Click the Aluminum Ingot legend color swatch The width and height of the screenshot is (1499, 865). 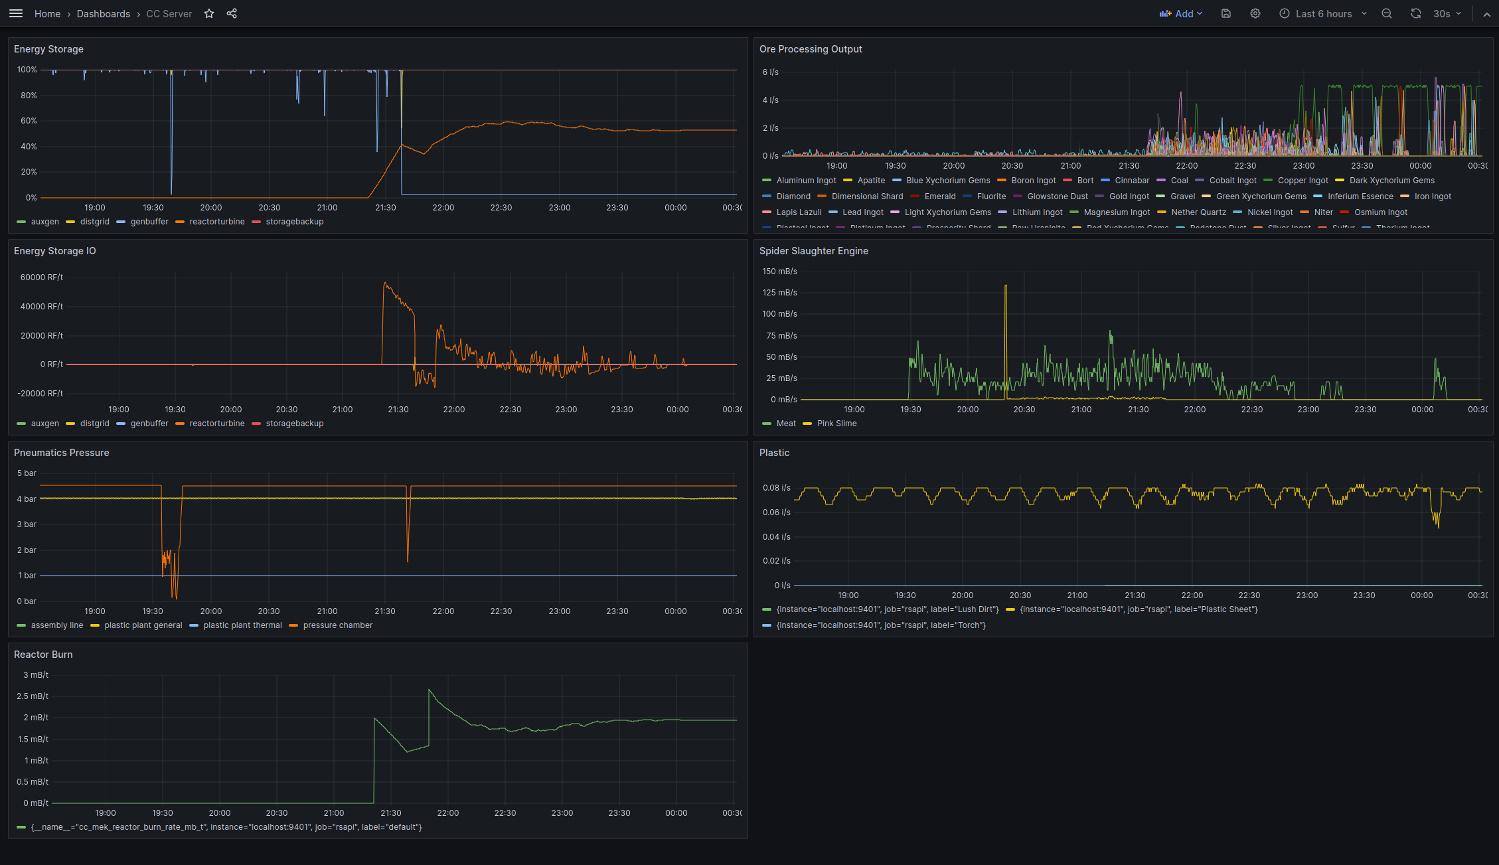coord(767,181)
